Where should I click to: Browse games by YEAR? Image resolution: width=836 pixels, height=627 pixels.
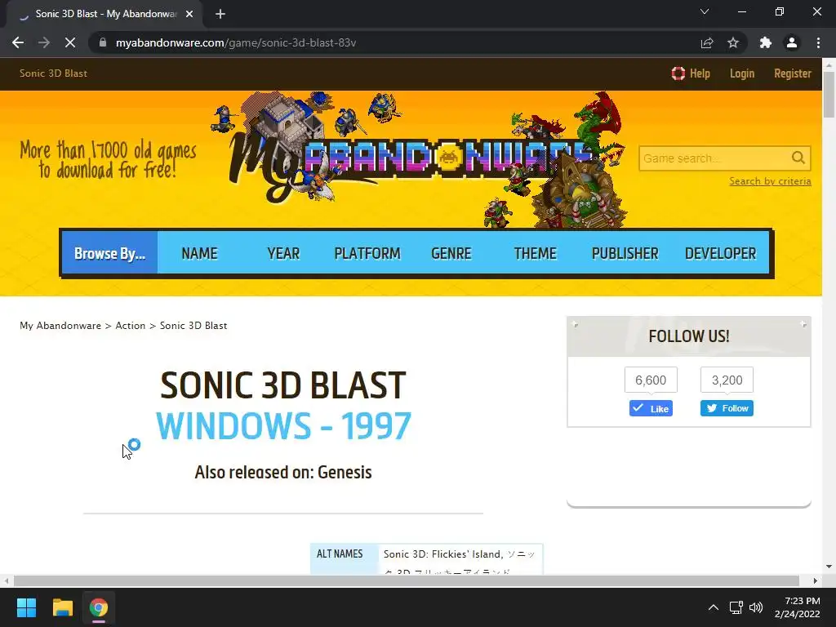[x=283, y=253]
